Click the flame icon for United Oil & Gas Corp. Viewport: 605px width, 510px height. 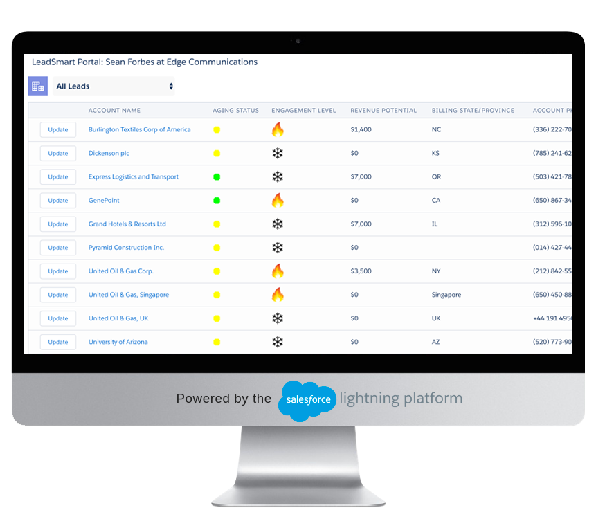pyautogui.click(x=278, y=271)
